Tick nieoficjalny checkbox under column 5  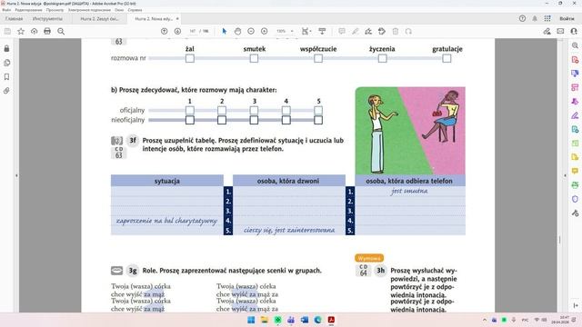[318, 120]
